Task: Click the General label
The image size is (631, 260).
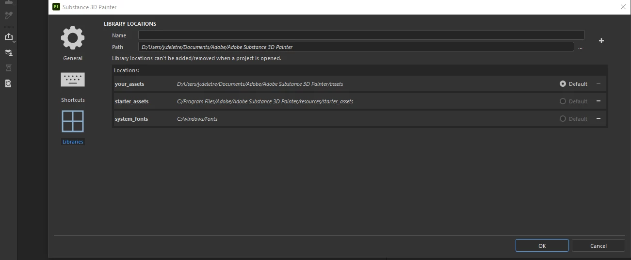Action: [x=73, y=58]
